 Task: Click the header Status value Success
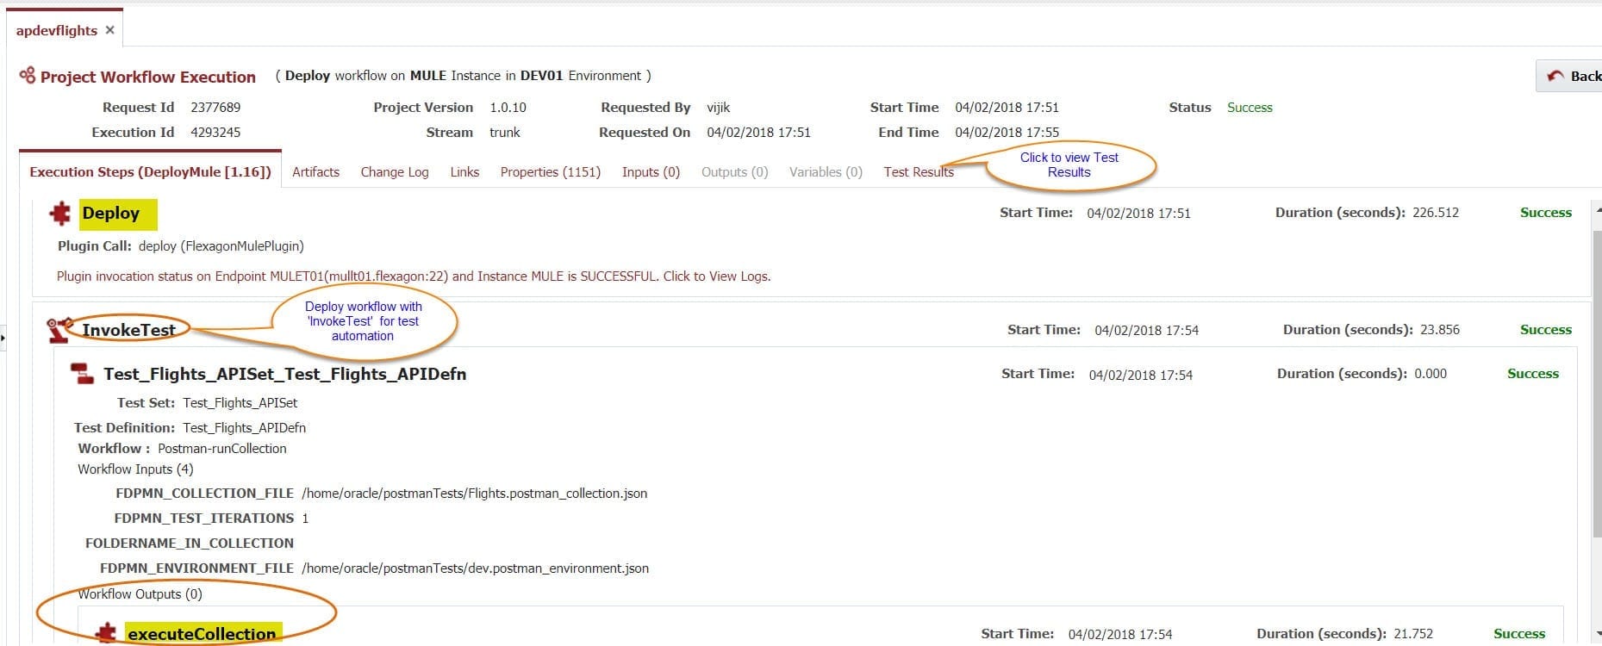coord(1250,108)
